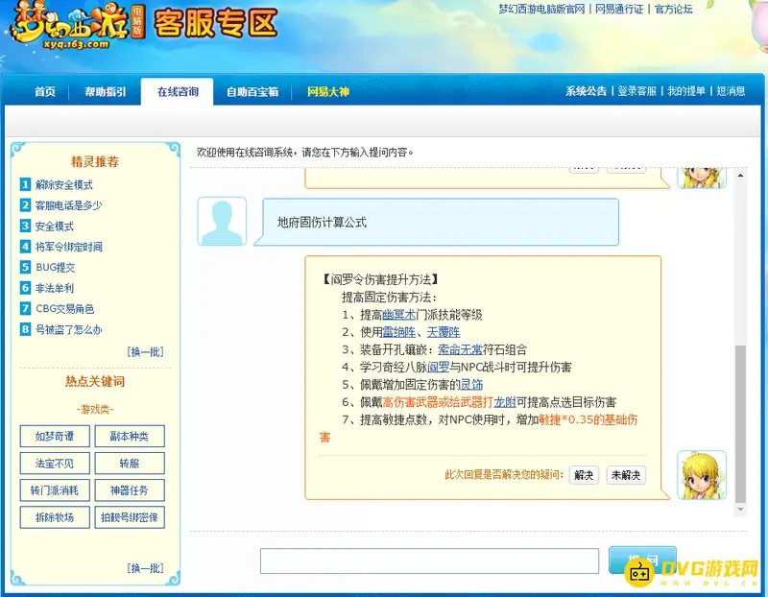Select 将军令绑定时间 recommendation
768x597 pixels.
click(x=68, y=247)
